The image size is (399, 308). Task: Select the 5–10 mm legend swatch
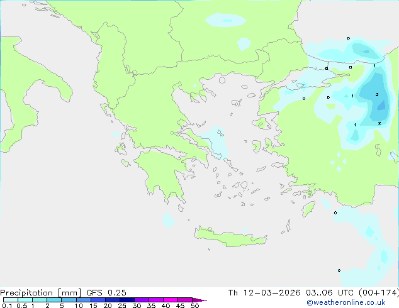coord(69,300)
